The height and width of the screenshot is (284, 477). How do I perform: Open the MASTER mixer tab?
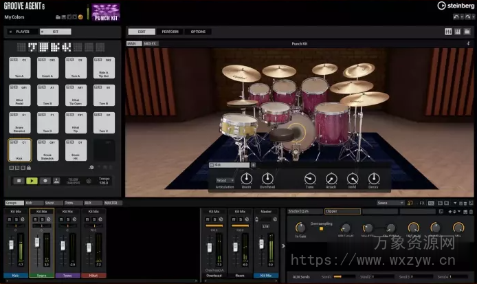(x=112, y=203)
